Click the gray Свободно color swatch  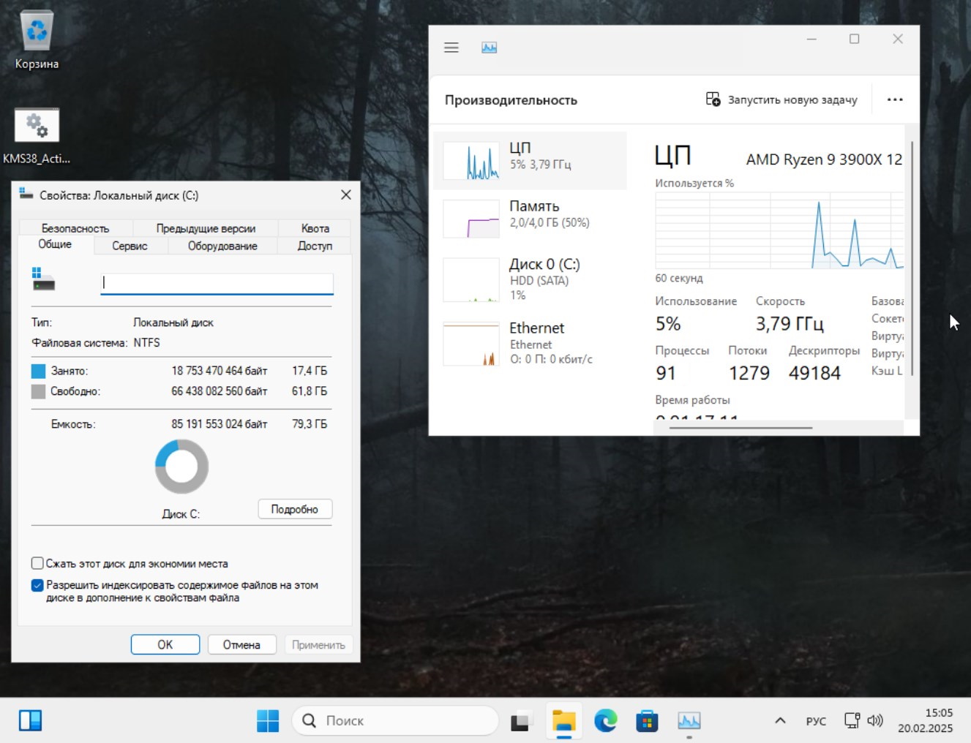pos(39,391)
